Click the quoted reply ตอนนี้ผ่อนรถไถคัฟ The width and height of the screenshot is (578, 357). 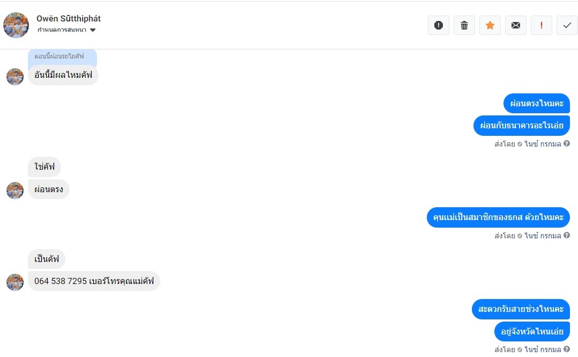[62, 56]
